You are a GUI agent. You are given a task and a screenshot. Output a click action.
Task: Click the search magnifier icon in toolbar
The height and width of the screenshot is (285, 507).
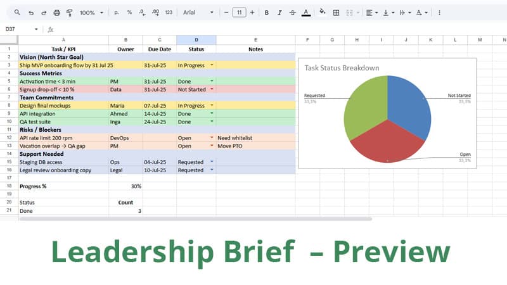click(17, 13)
